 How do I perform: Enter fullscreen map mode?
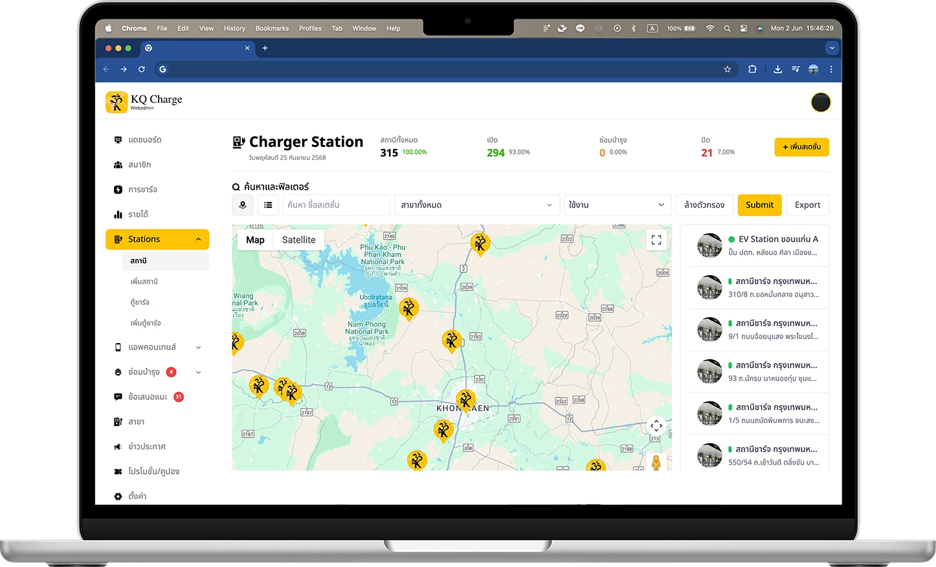point(656,240)
